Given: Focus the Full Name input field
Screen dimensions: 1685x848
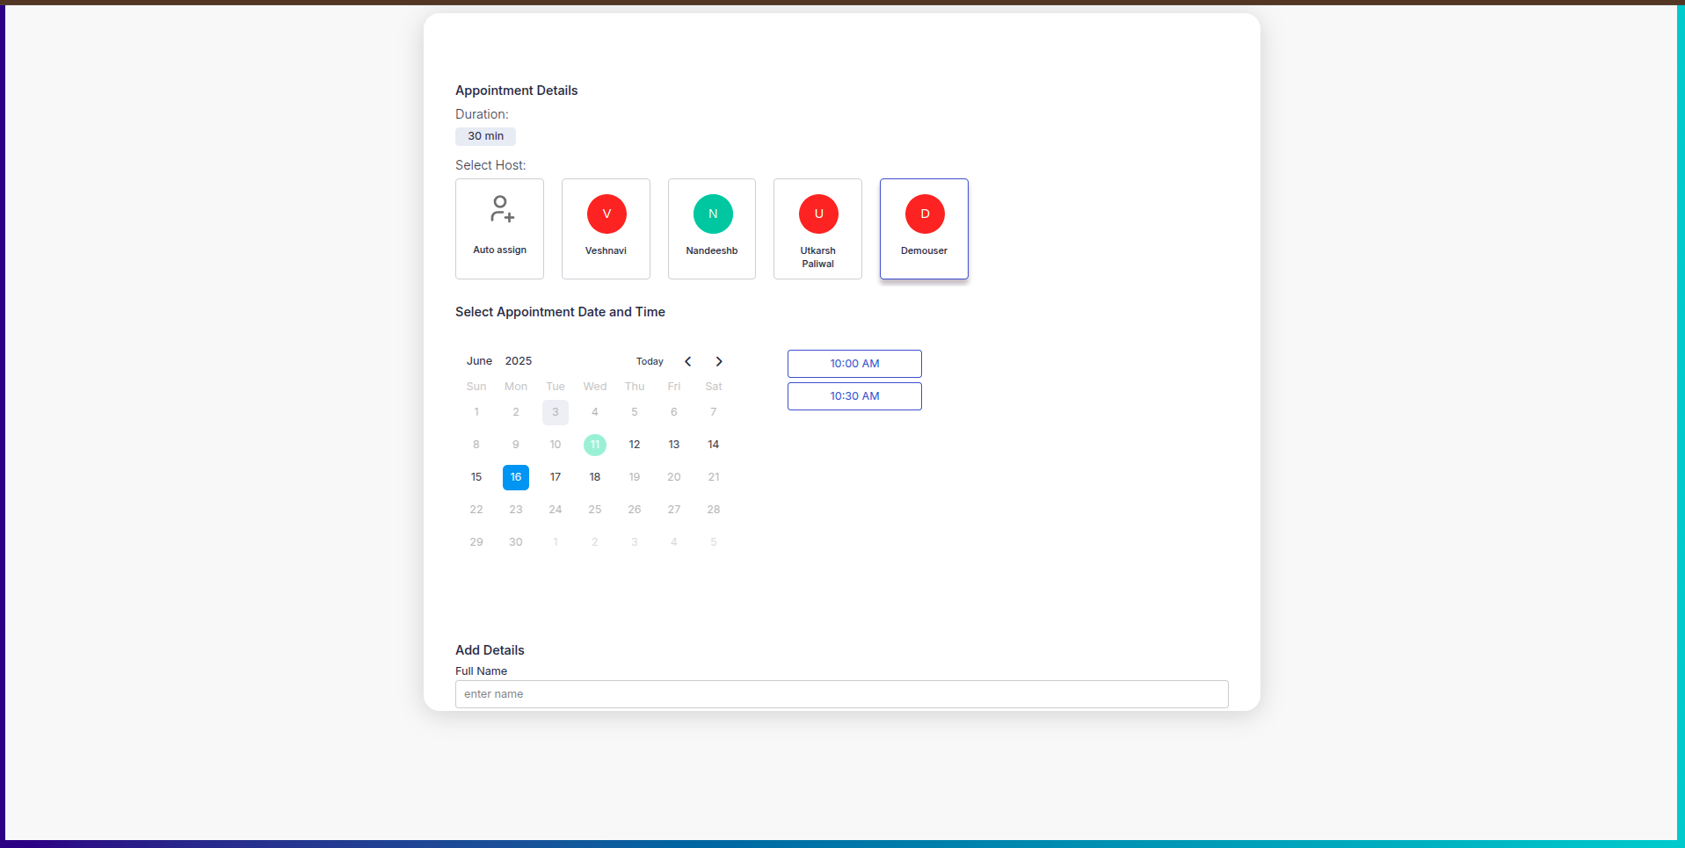Looking at the screenshot, I should coord(841,694).
